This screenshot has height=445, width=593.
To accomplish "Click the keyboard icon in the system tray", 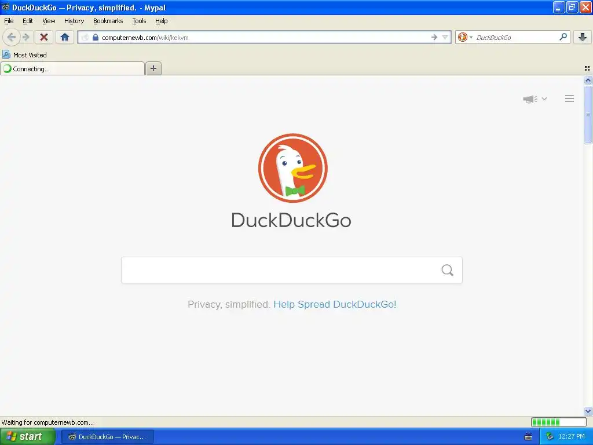I will point(528,437).
